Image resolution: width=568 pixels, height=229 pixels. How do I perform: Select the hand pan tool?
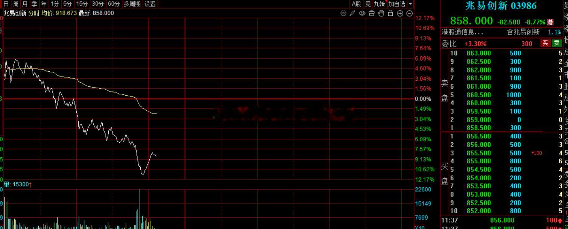click(381, 13)
